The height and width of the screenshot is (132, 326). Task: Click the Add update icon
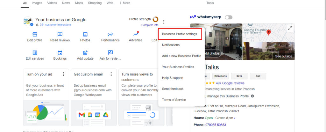(85, 53)
